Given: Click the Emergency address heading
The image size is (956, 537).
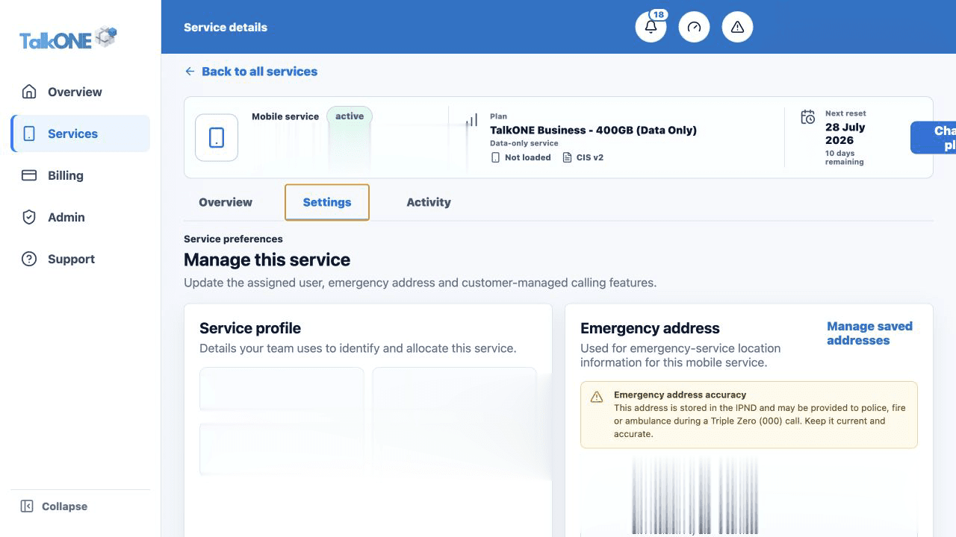Looking at the screenshot, I should (x=650, y=328).
